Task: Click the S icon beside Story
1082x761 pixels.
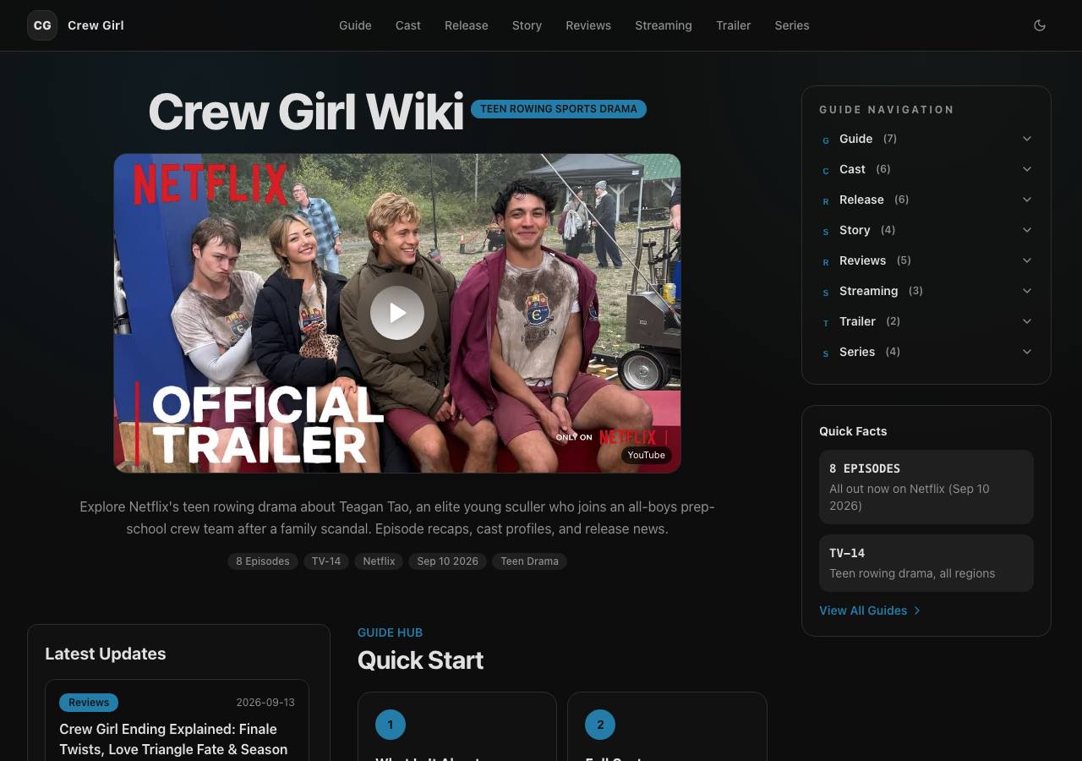Action: (826, 231)
